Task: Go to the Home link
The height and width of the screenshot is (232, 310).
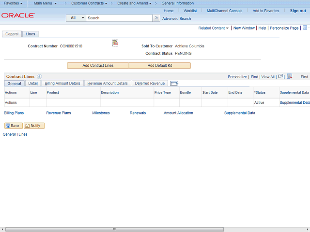Action: point(169,11)
